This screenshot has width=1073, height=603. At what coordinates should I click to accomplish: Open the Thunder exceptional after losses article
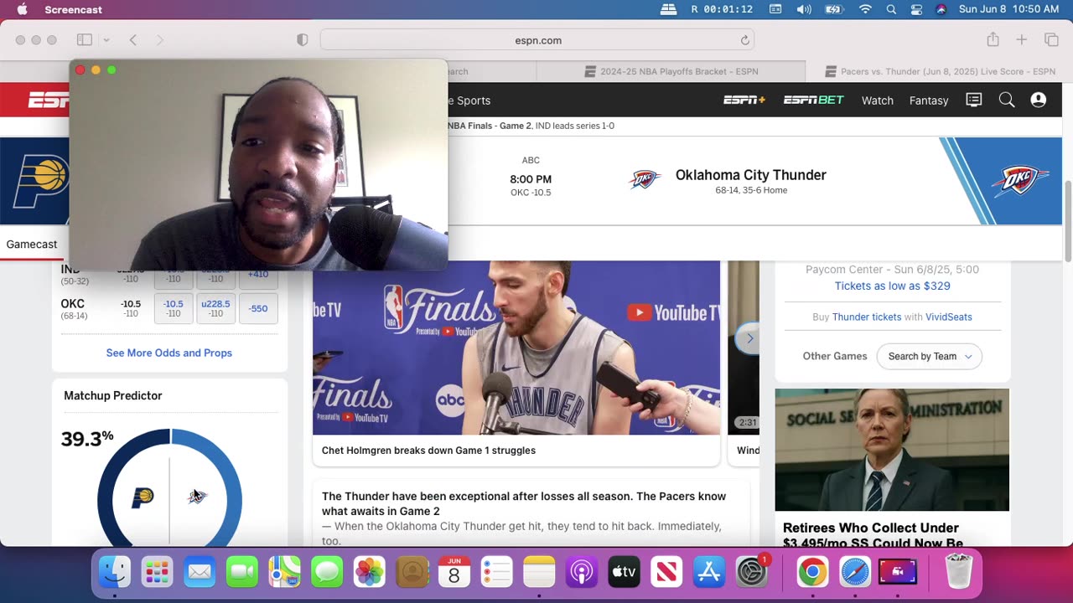(x=524, y=503)
